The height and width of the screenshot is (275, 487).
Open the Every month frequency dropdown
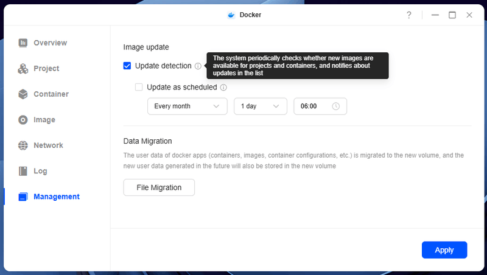pyautogui.click(x=187, y=106)
